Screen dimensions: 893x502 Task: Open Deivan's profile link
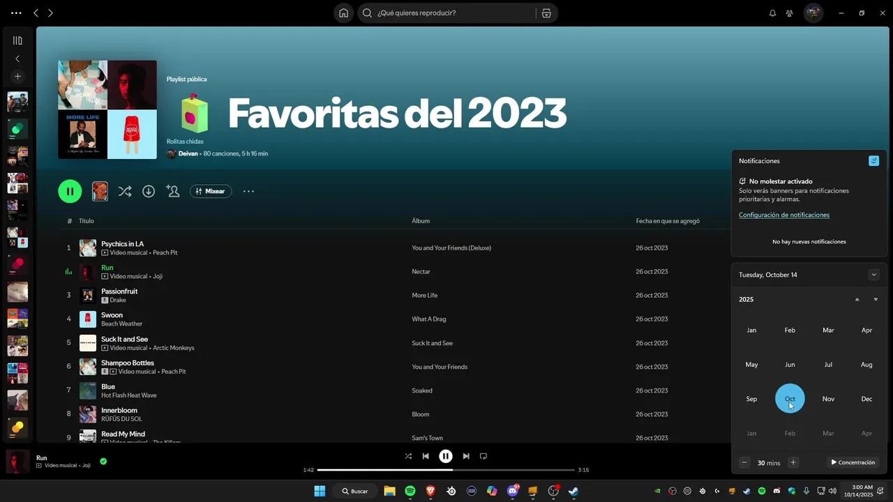click(188, 153)
